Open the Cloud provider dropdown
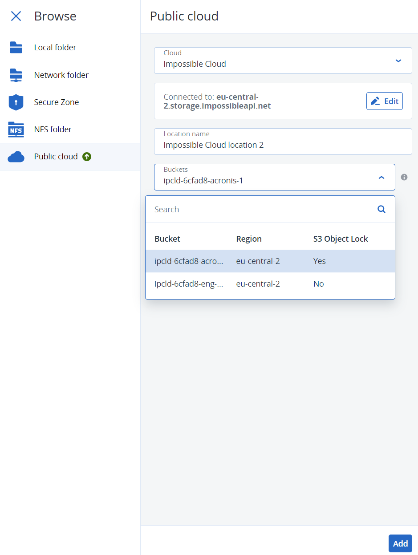This screenshot has width=418, height=555. pos(398,61)
